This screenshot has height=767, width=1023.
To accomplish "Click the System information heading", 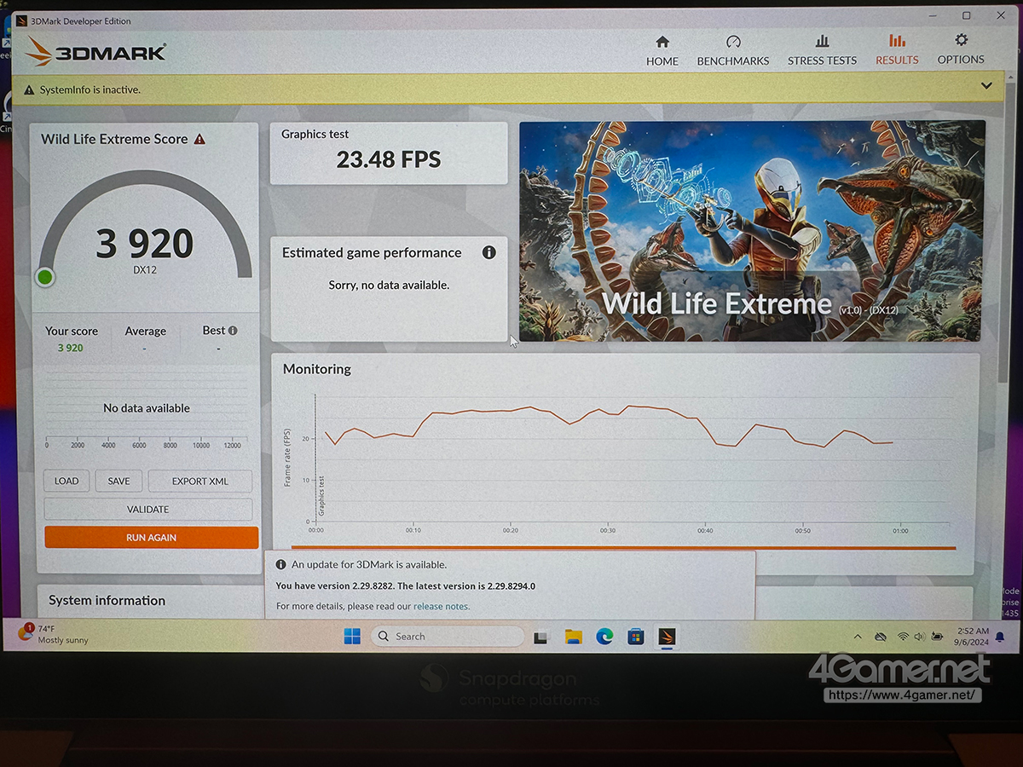I will tap(107, 600).
